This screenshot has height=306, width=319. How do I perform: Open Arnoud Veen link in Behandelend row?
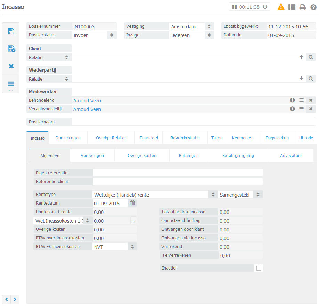tap(87, 101)
